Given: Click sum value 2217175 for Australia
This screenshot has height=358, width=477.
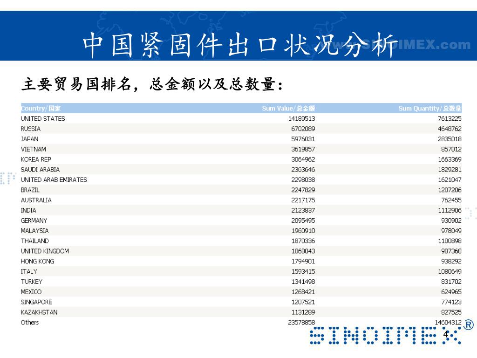Looking at the screenshot, I should point(303,200).
